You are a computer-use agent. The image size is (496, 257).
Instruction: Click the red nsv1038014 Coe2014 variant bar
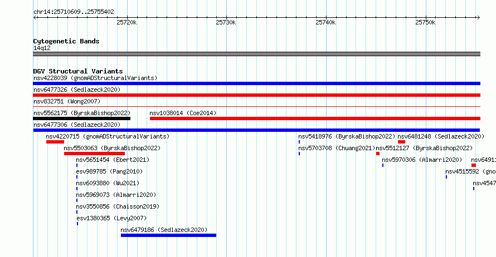coord(315,118)
